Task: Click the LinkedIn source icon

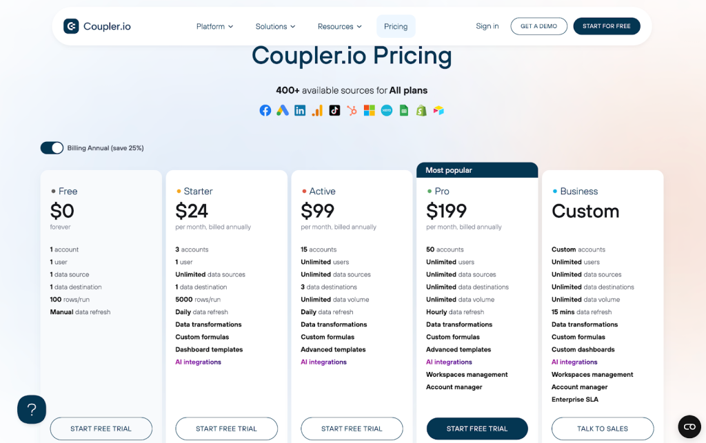Action: click(300, 110)
